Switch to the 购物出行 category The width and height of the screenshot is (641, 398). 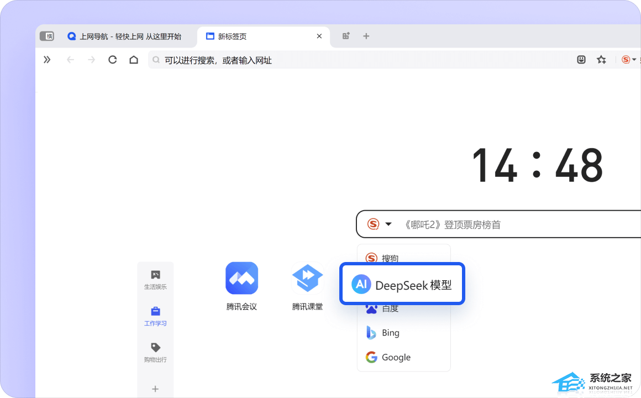155,353
